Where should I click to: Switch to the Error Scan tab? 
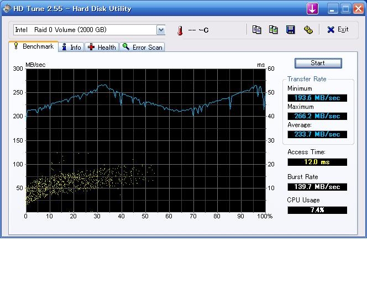(x=142, y=48)
